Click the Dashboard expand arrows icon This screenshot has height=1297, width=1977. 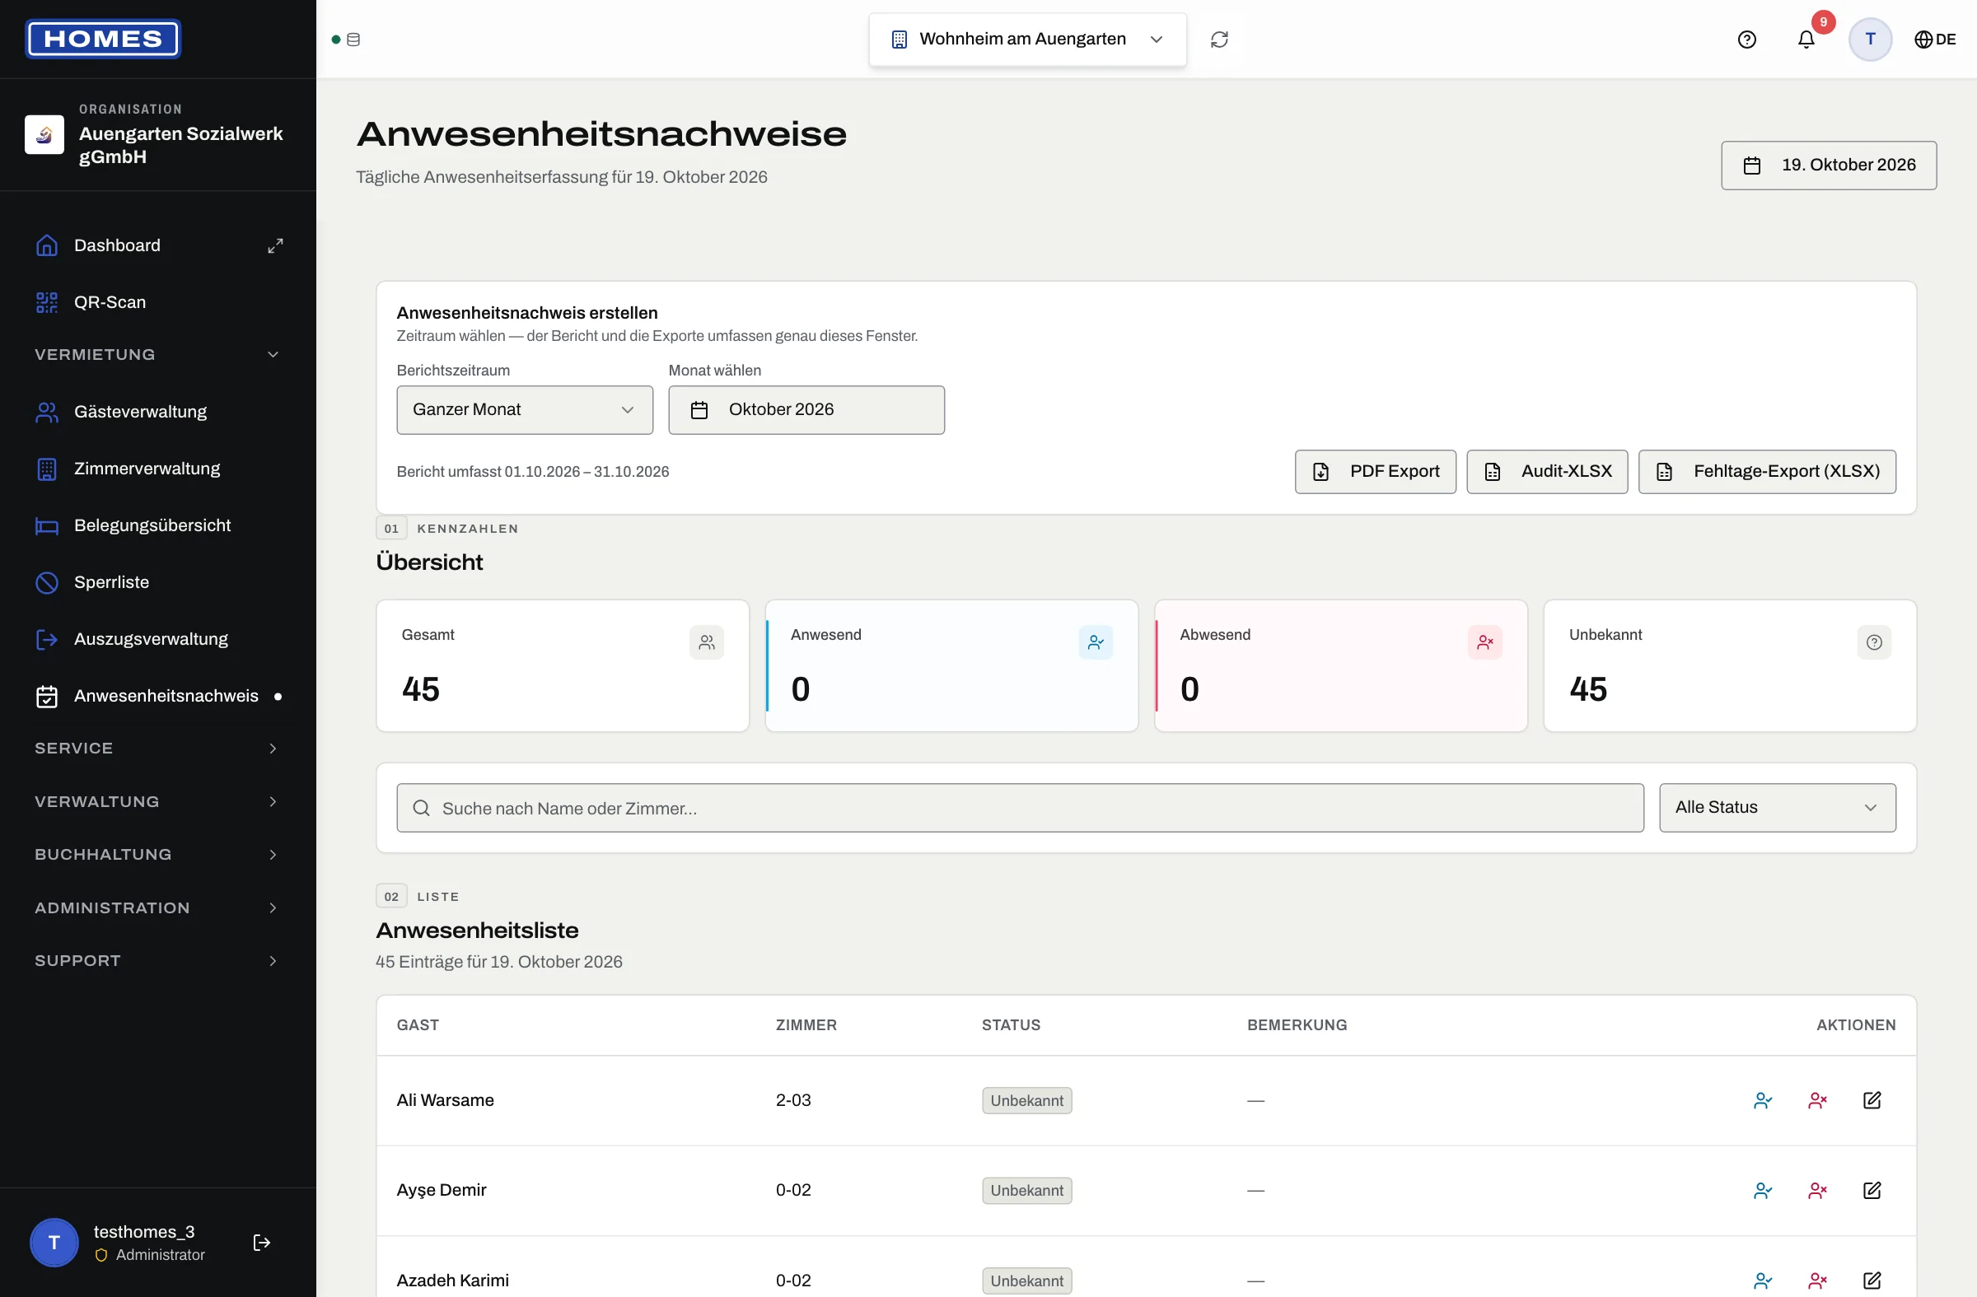tap(275, 245)
